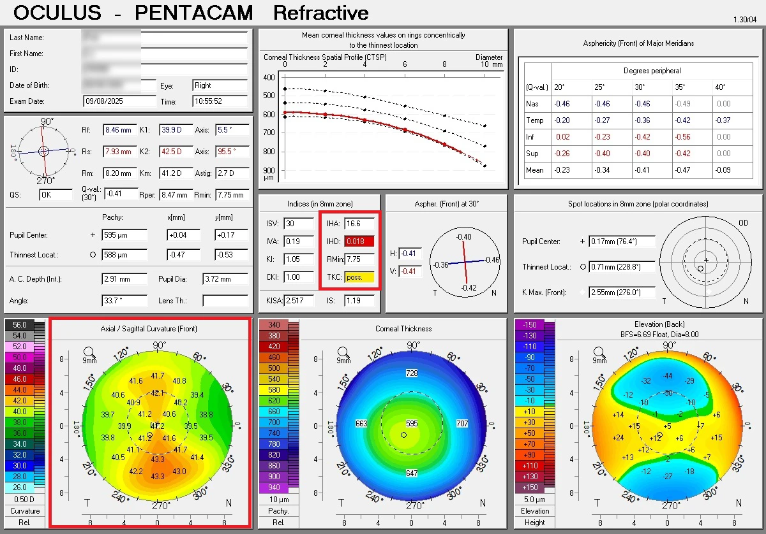766x534 pixels.
Task: Click the Corneal Thickness map title
Action: point(403,329)
